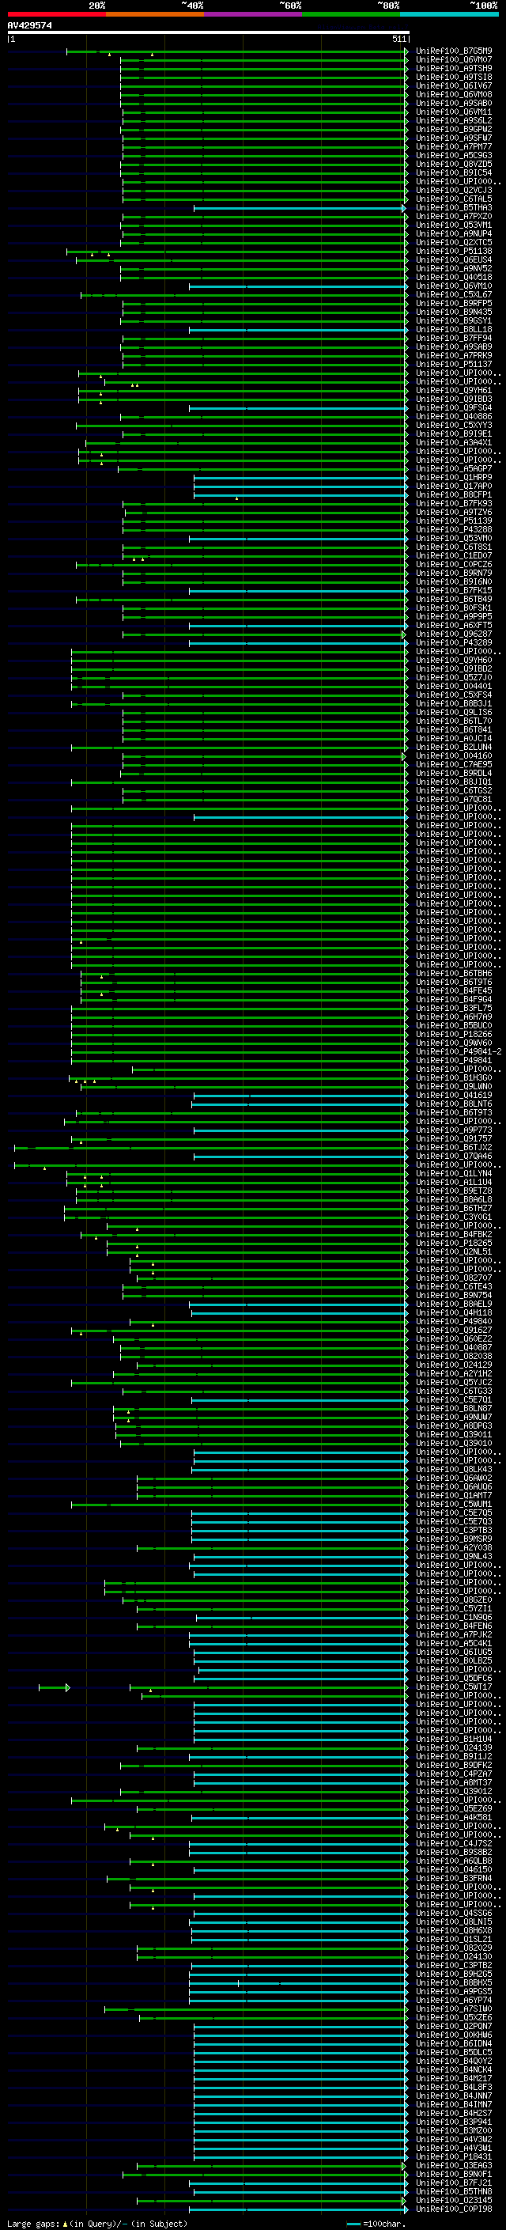Open the UniRef100_Q53VM0 entry
506x2230 pixels.
454,538
